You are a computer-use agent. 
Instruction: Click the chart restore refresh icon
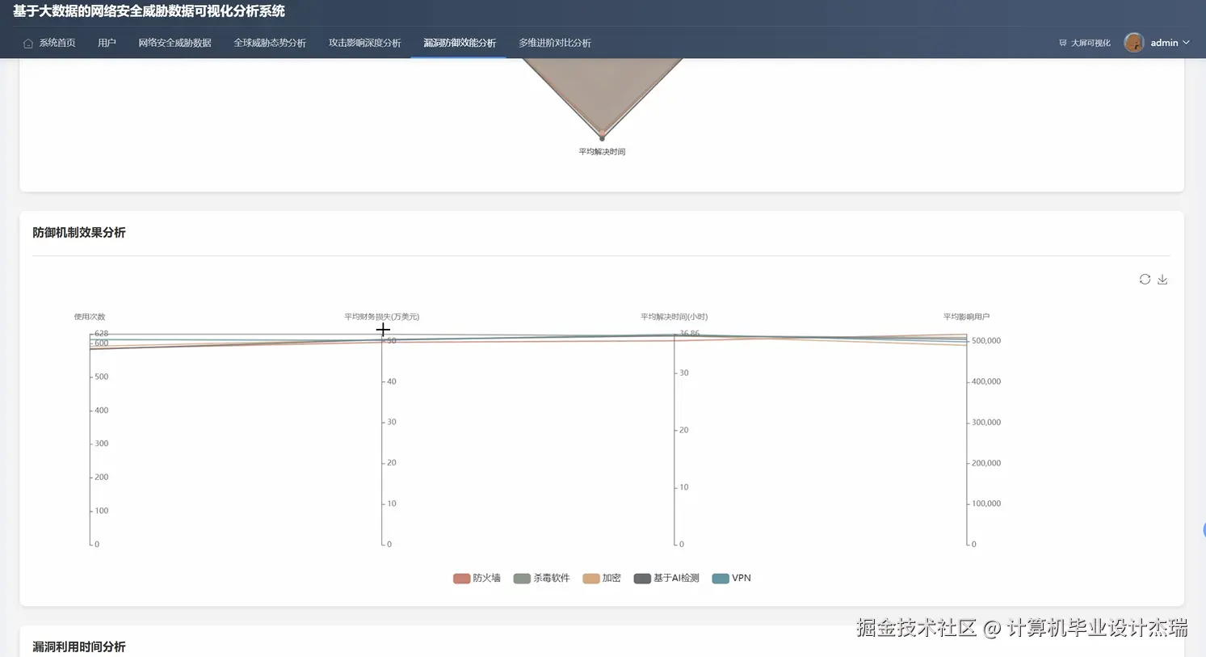point(1145,280)
